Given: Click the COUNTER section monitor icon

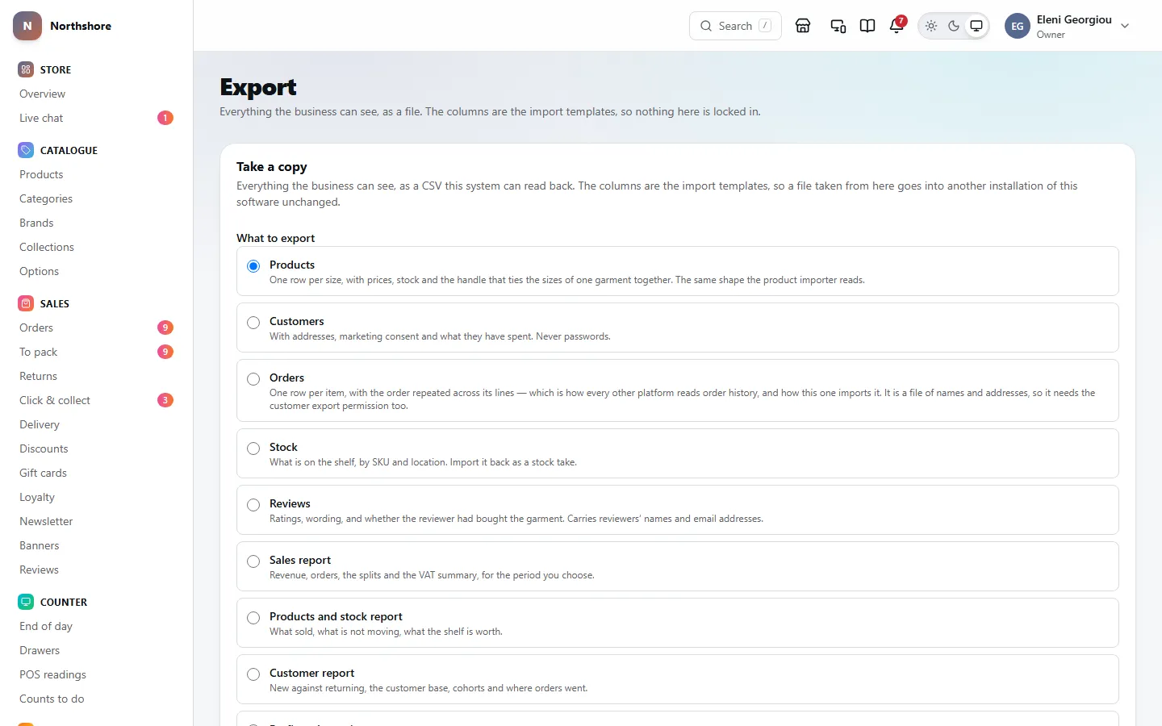Looking at the screenshot, I should click(x=26, y=602).
